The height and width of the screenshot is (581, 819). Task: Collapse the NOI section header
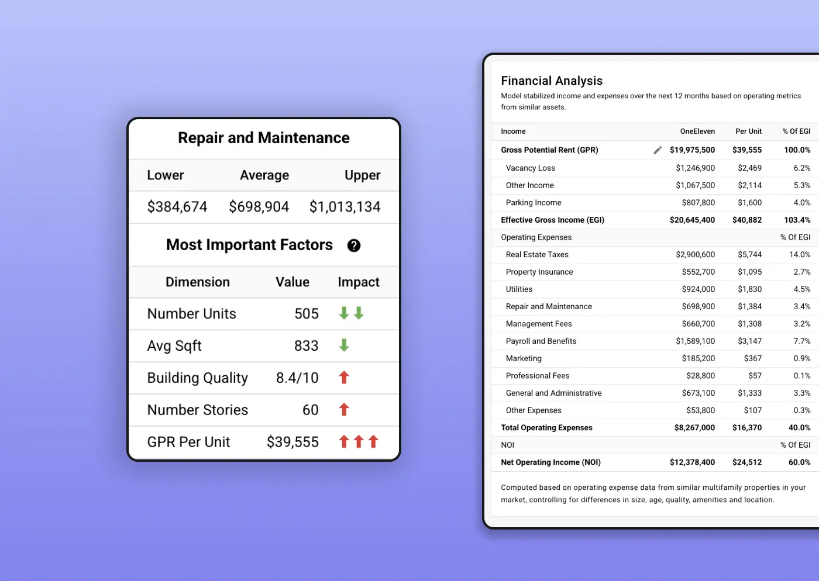point(507,445)
